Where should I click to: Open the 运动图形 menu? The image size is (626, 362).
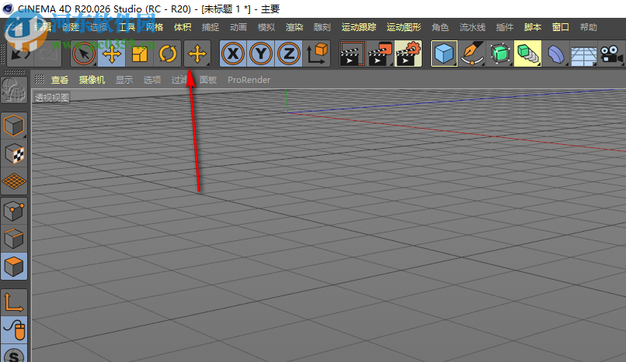point(404,27)
